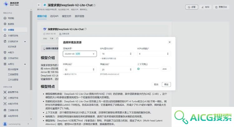Click the Smart Vision logo
This screenshot has height=127, width=234.
[x=11, y=4]
